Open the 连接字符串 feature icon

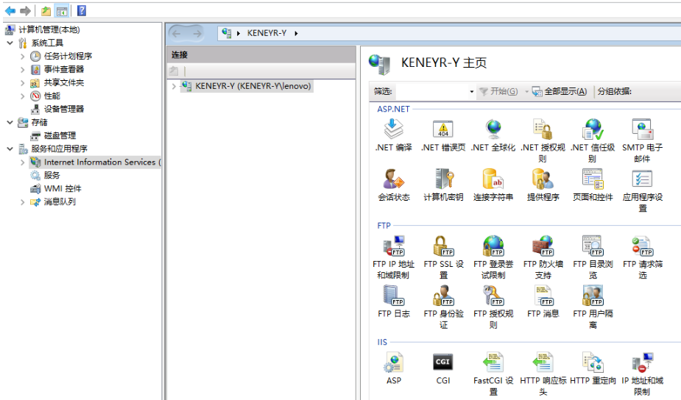coord(493,179)
